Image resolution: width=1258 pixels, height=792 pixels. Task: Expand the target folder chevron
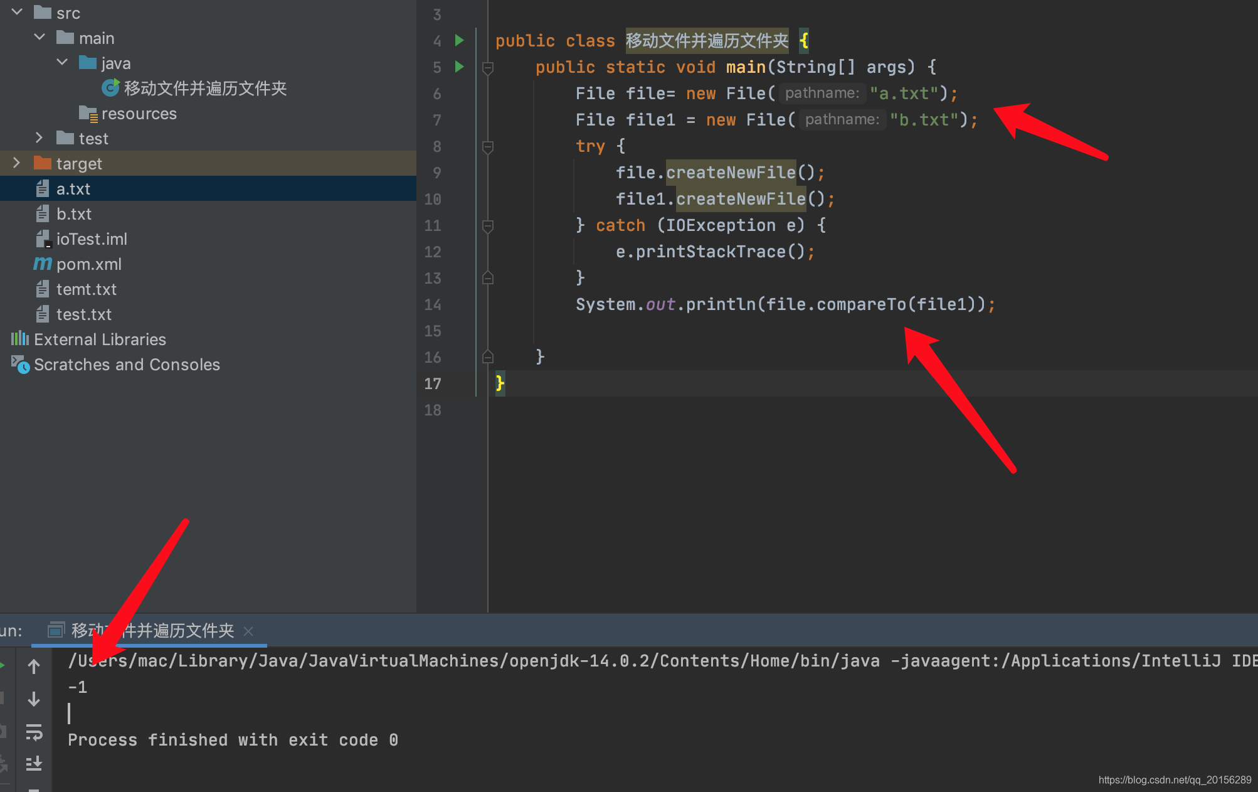pos(17,163)
